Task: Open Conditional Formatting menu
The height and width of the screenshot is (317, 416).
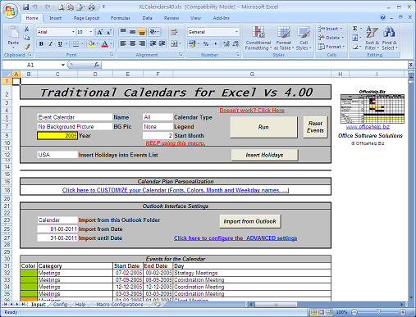Action: [258, 38]
